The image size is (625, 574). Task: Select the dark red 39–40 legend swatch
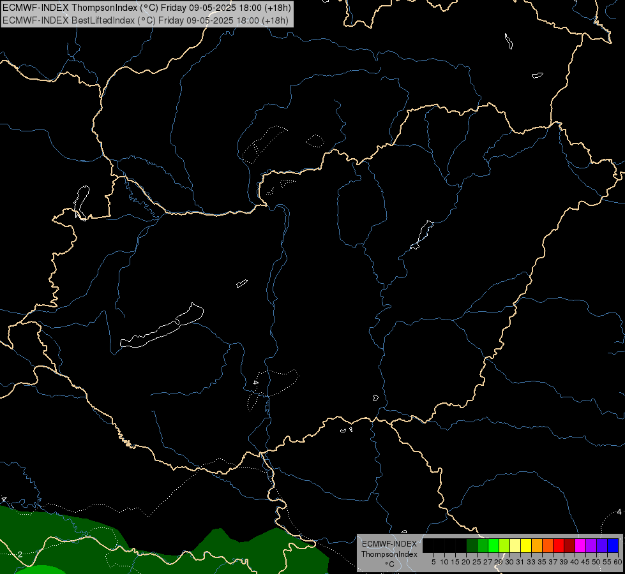pyautogui.click(x=569, y=545)
